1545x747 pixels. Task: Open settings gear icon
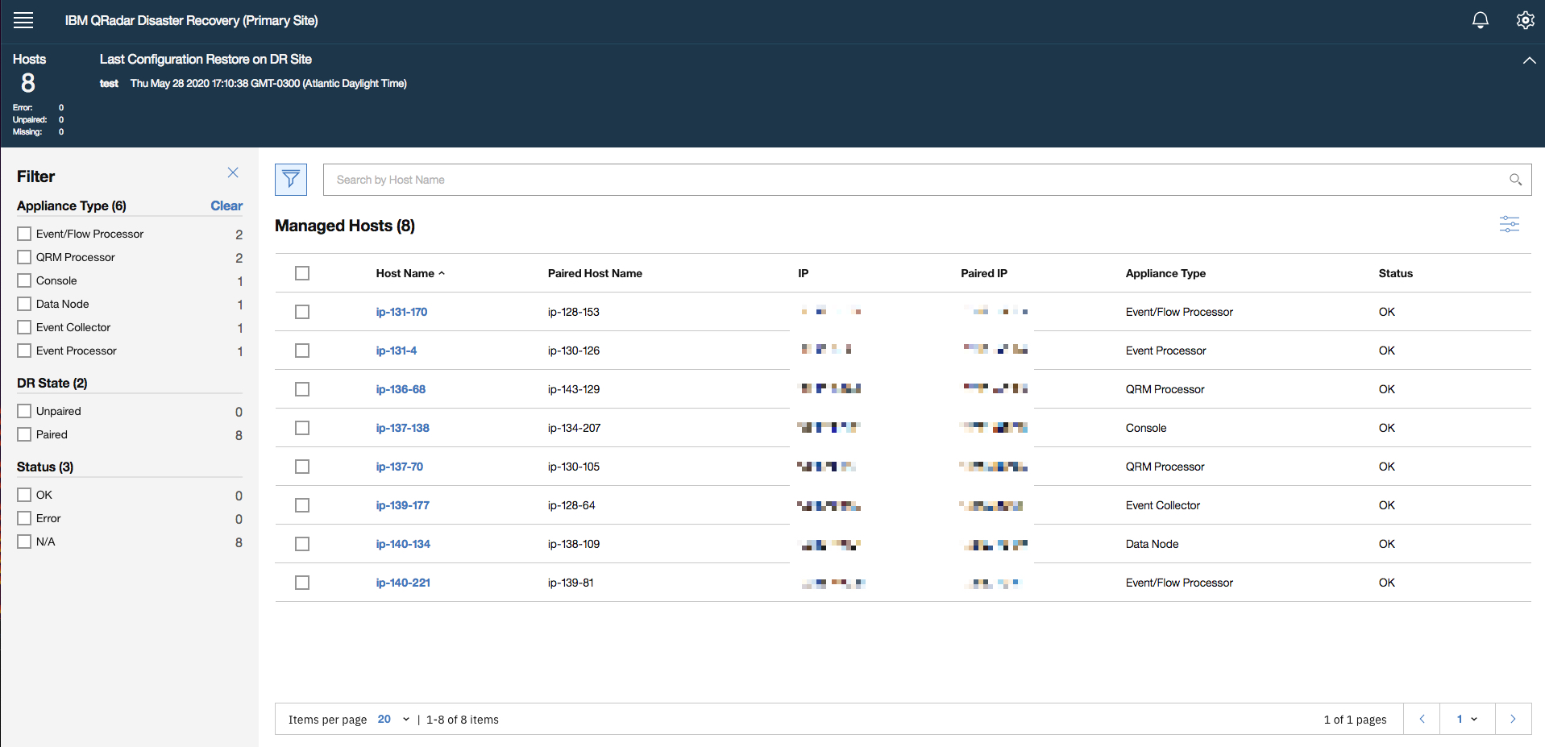coord(1525,20)
